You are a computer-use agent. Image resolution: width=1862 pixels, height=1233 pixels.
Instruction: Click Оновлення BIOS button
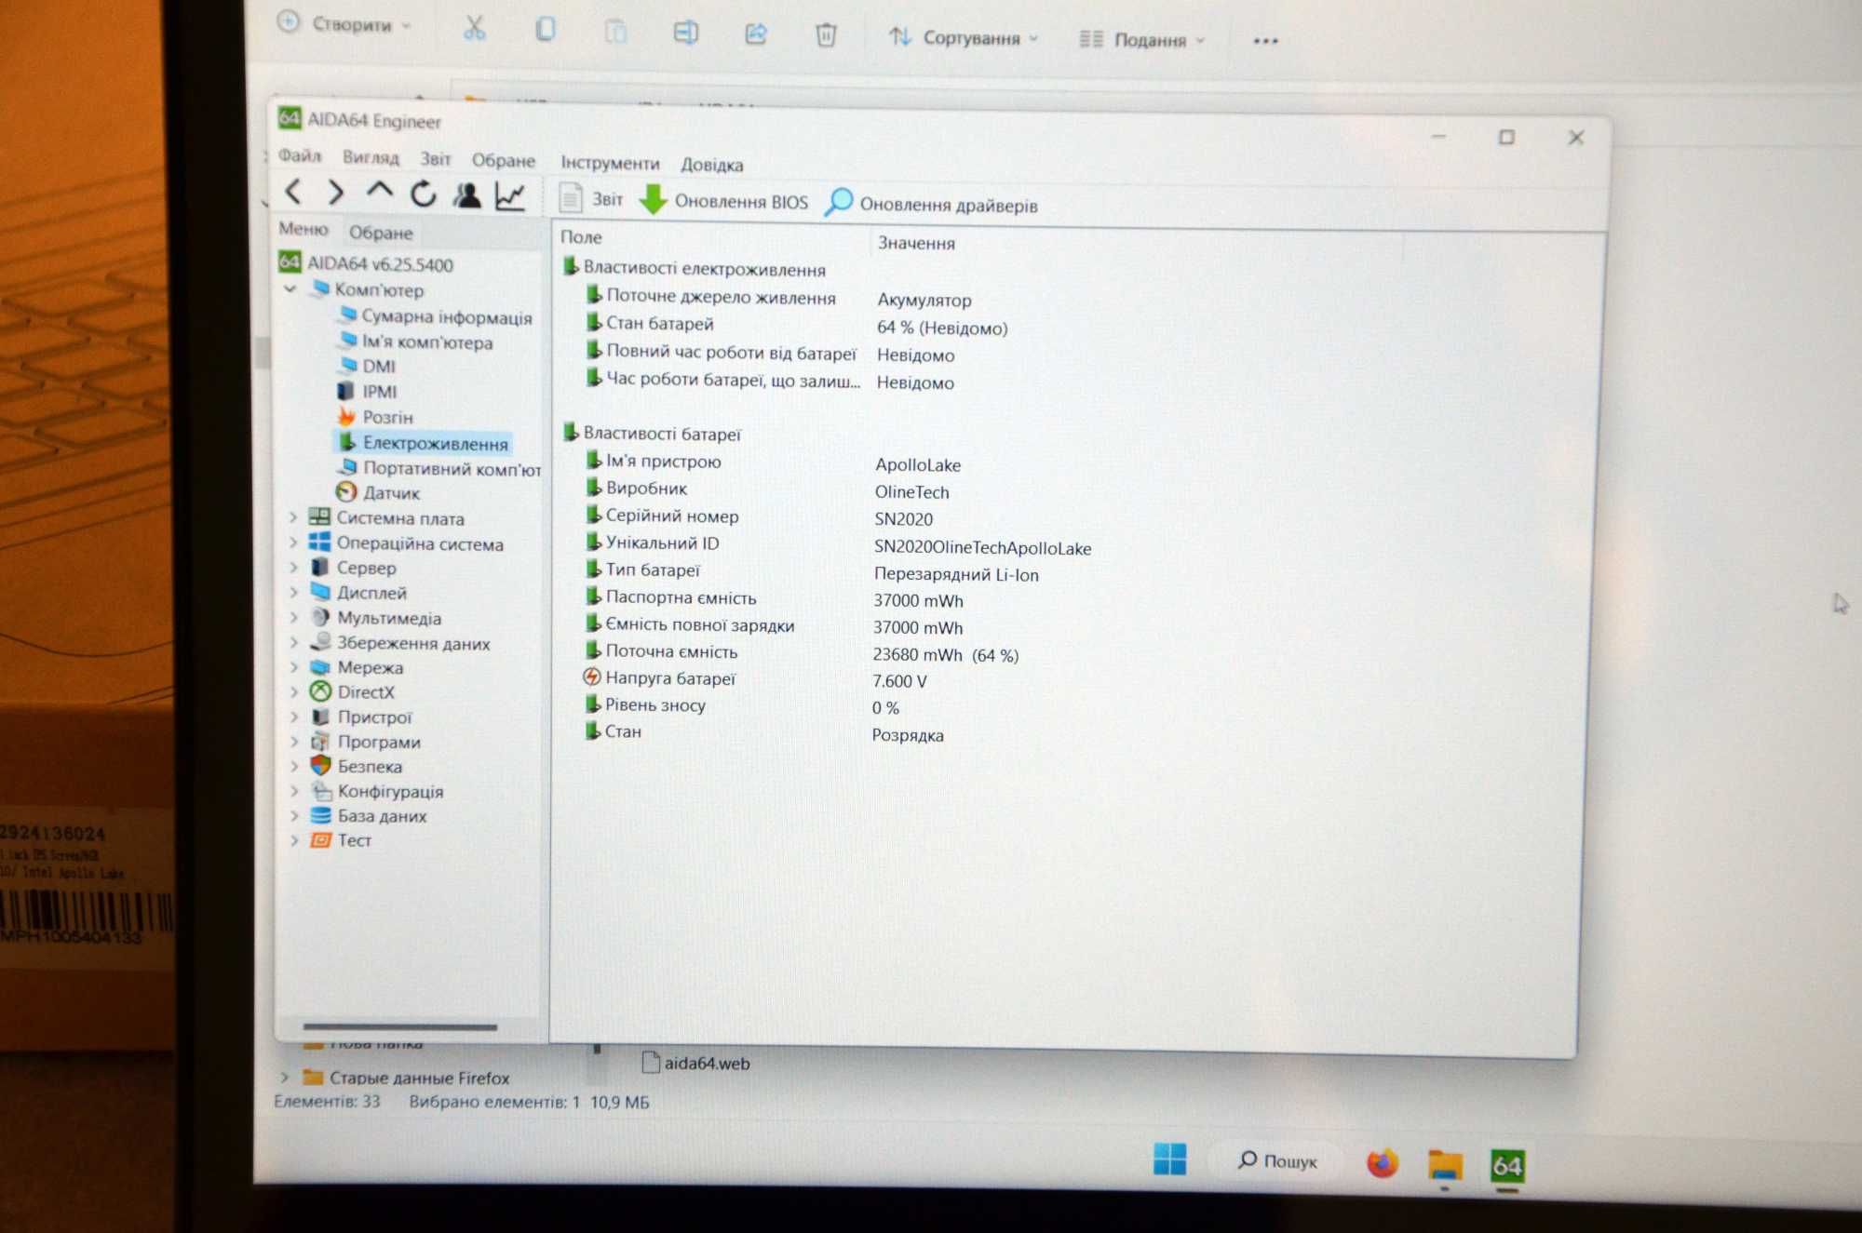coord(724,201)
